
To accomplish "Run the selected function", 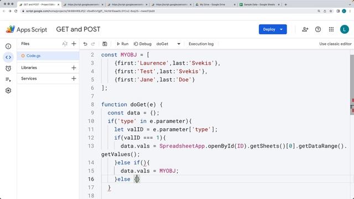I will click(122, 44).
